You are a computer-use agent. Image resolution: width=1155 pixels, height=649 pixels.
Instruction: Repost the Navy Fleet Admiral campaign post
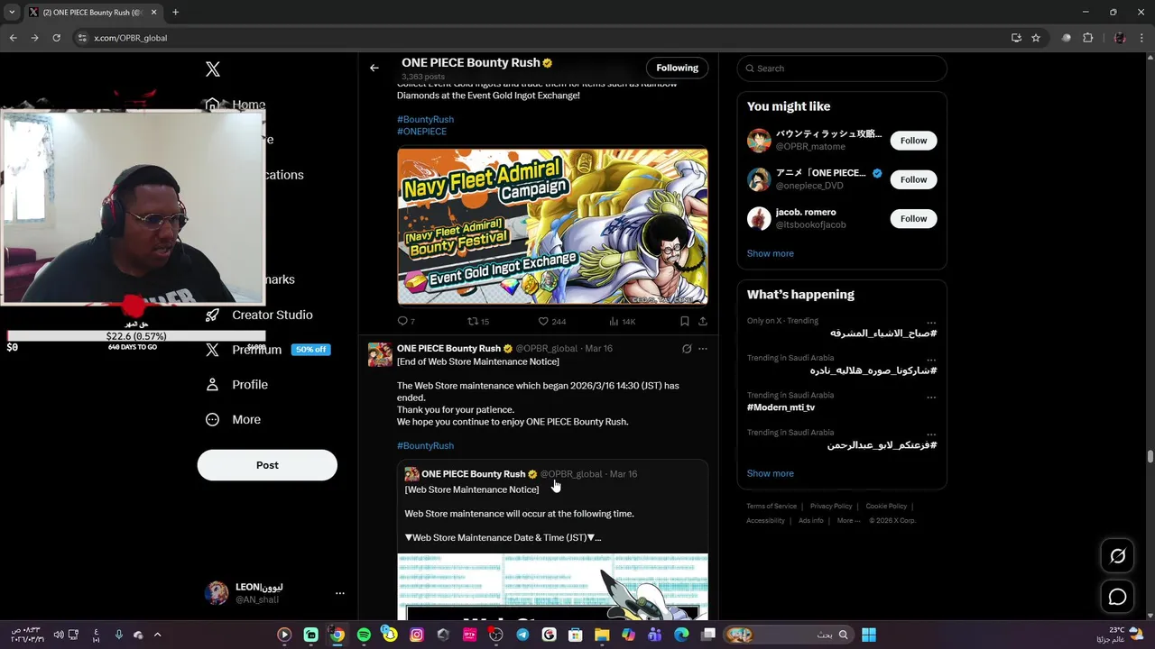coord(477,321)
